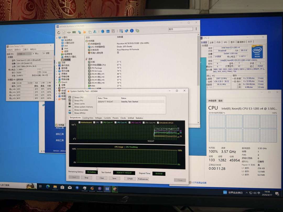
Task: Click the Windows taskbar search box
Action: point(18,186)
